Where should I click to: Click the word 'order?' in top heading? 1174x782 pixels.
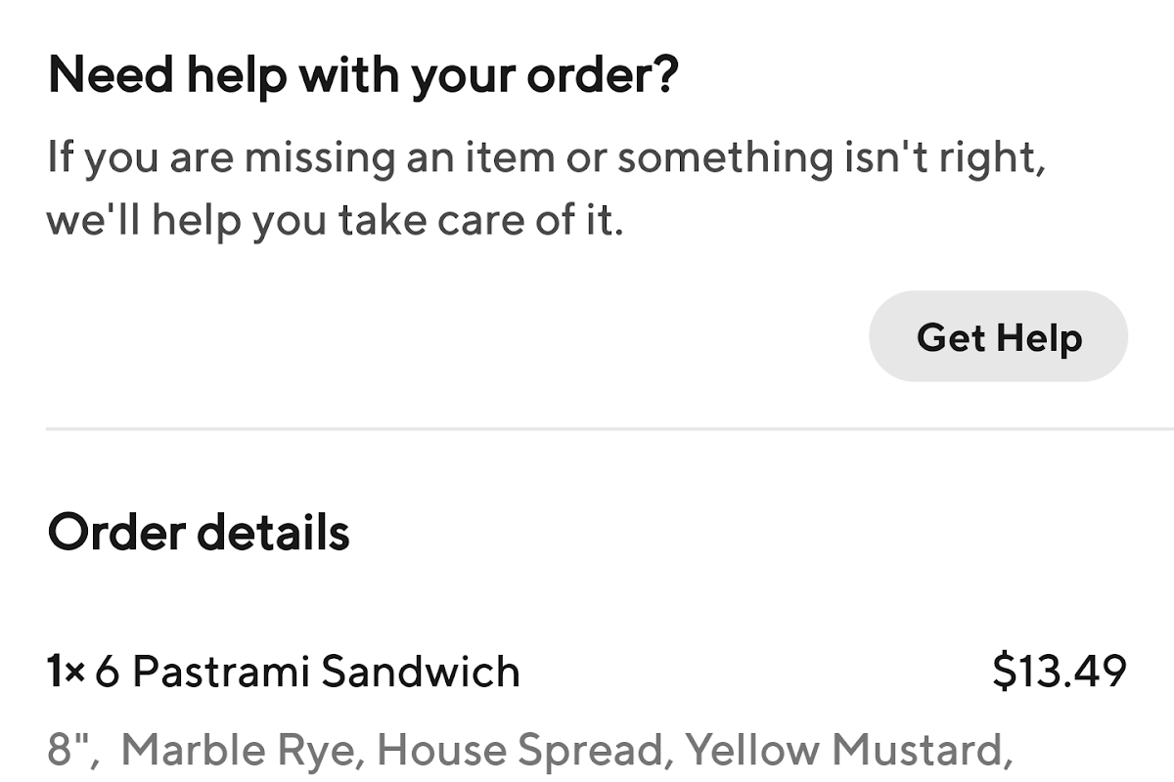coord(602,77)
